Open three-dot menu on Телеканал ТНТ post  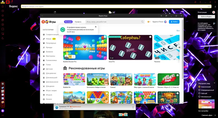[133, 107]
